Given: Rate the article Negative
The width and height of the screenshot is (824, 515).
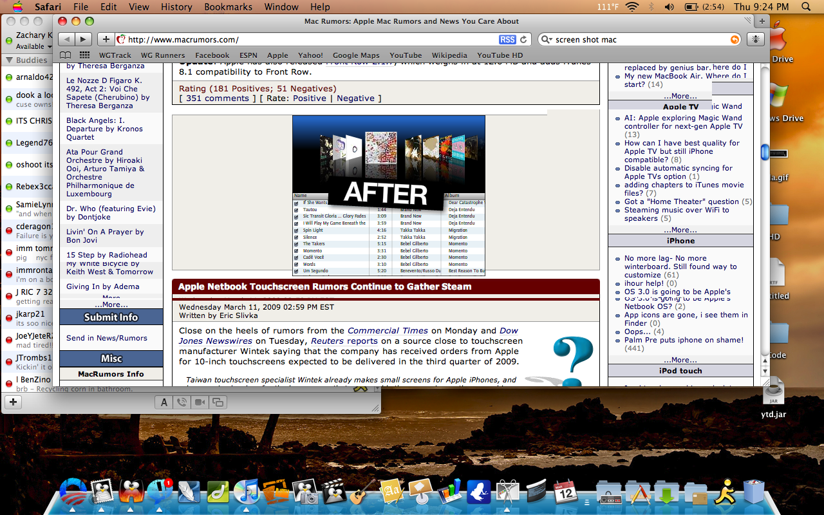Looking at the screenshot, I should pyautogui.click(x=355, y=98).
